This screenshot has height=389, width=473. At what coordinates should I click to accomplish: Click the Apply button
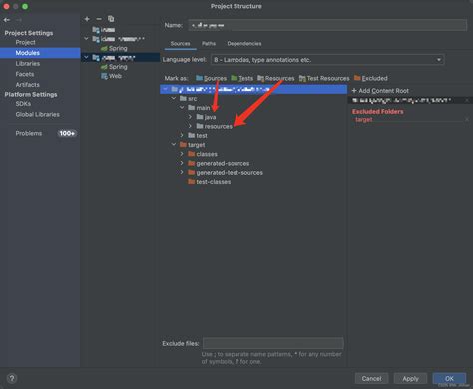pos(410,379)
